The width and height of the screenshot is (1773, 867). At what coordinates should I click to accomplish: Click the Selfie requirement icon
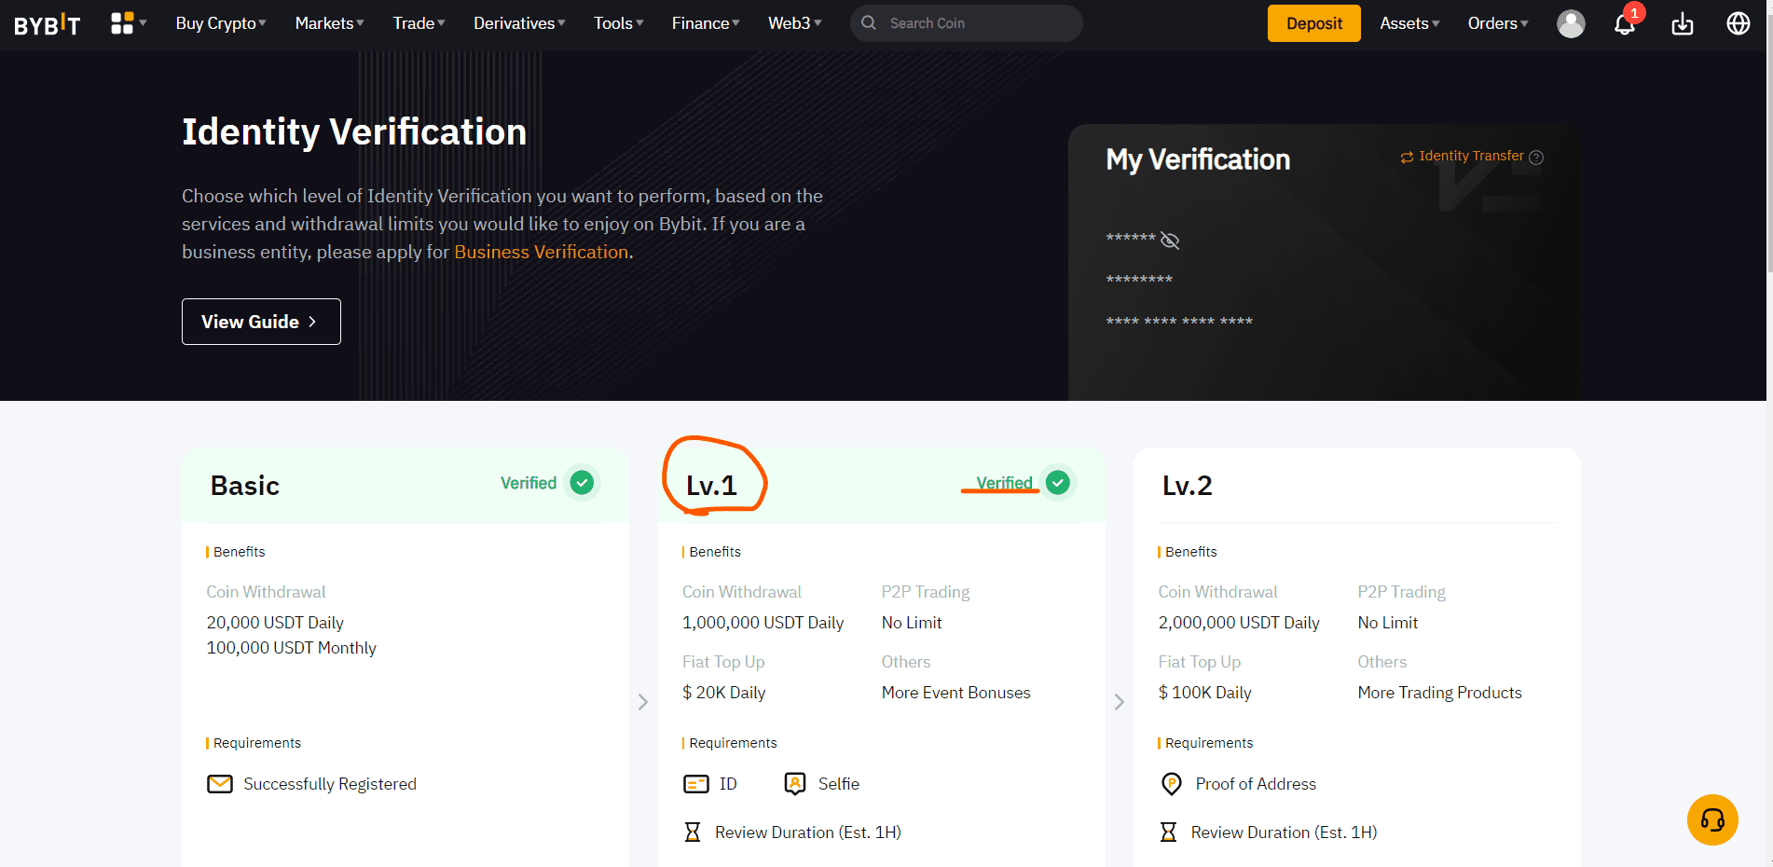(x=795, y=784)
